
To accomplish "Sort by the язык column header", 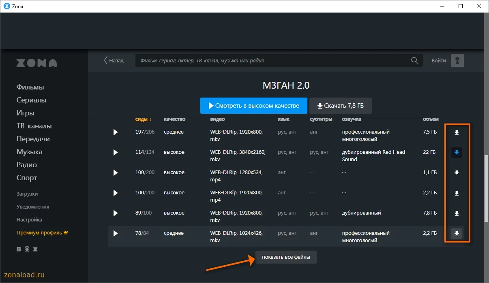I will click(283, 119).
